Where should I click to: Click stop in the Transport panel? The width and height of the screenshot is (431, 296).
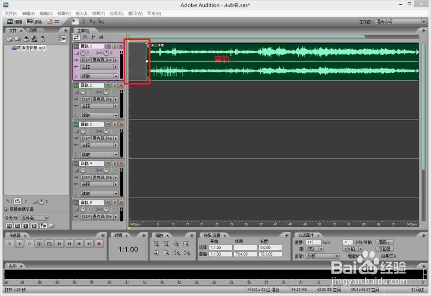point(9,244)
